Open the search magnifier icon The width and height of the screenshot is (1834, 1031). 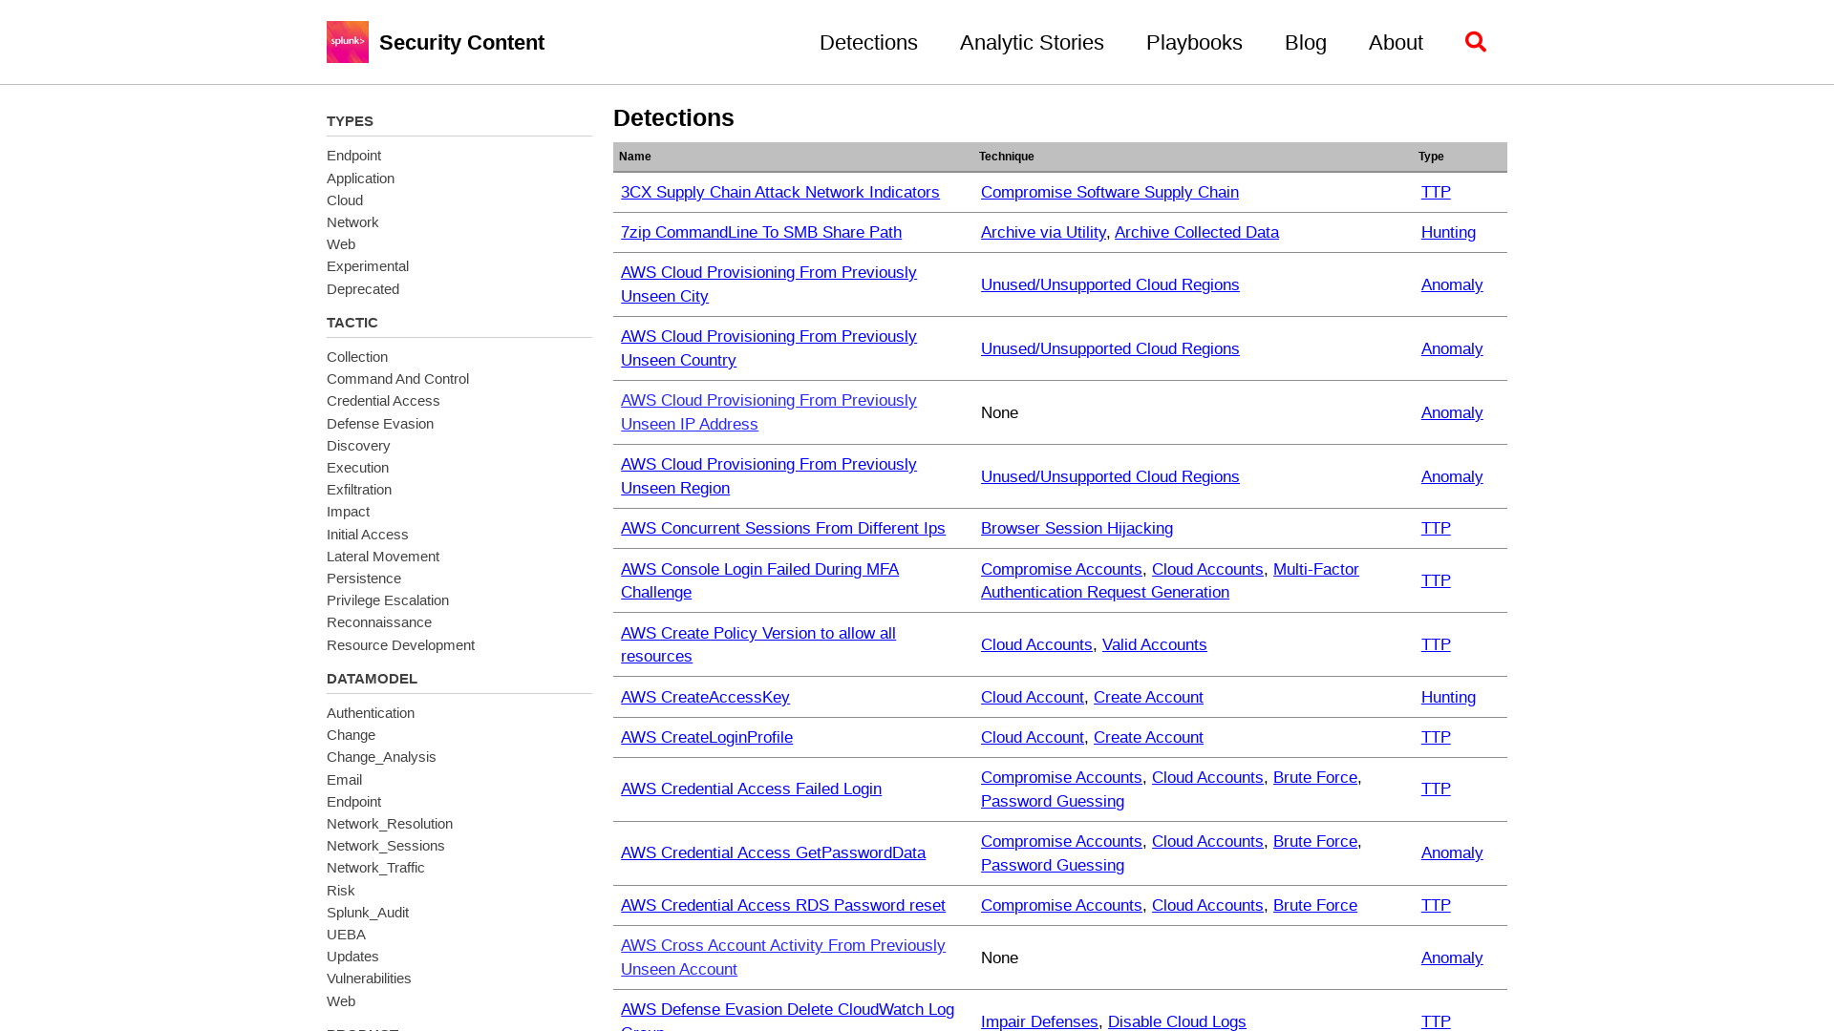[1476, 42]
